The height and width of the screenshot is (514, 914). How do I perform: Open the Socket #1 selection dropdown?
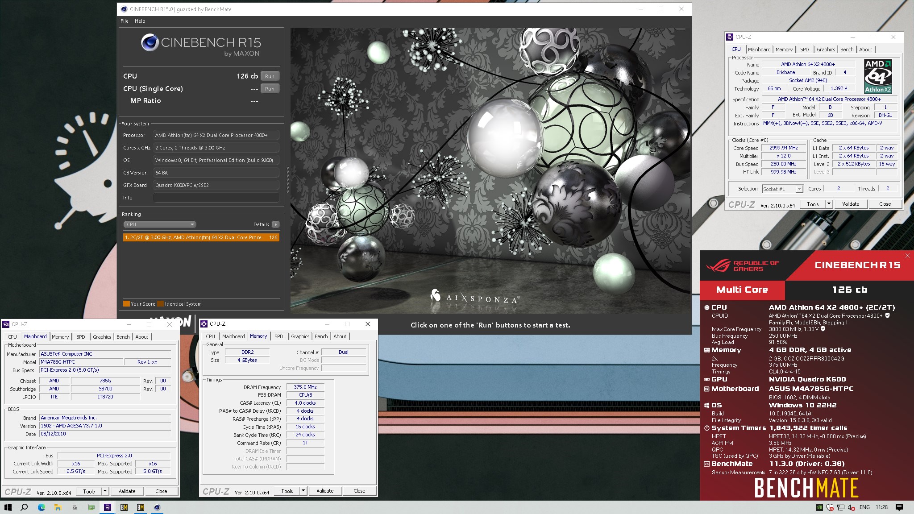782,189
